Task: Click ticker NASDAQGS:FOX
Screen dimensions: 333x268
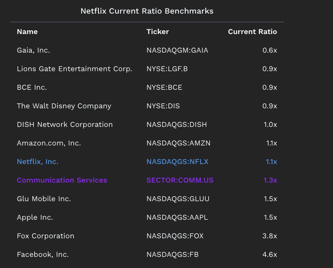Action: (175, 236)
